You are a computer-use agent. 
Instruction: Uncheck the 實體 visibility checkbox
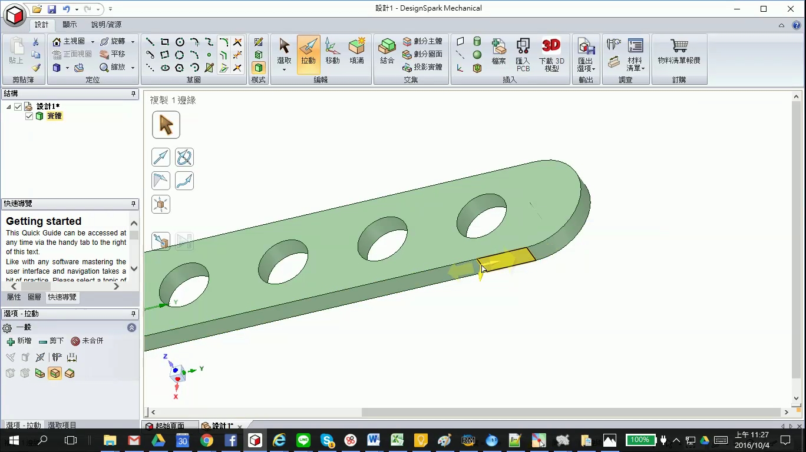tap(29, 116)
